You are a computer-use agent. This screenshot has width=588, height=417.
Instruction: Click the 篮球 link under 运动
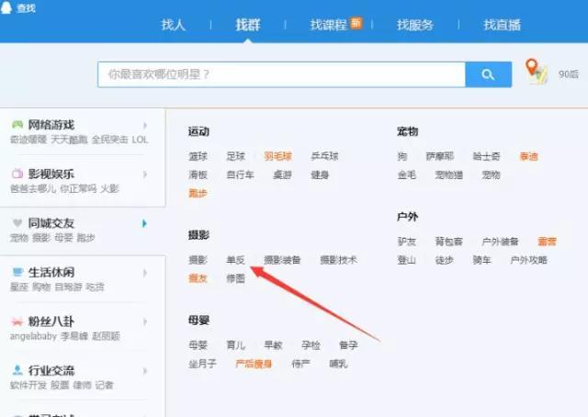point(198,156)
